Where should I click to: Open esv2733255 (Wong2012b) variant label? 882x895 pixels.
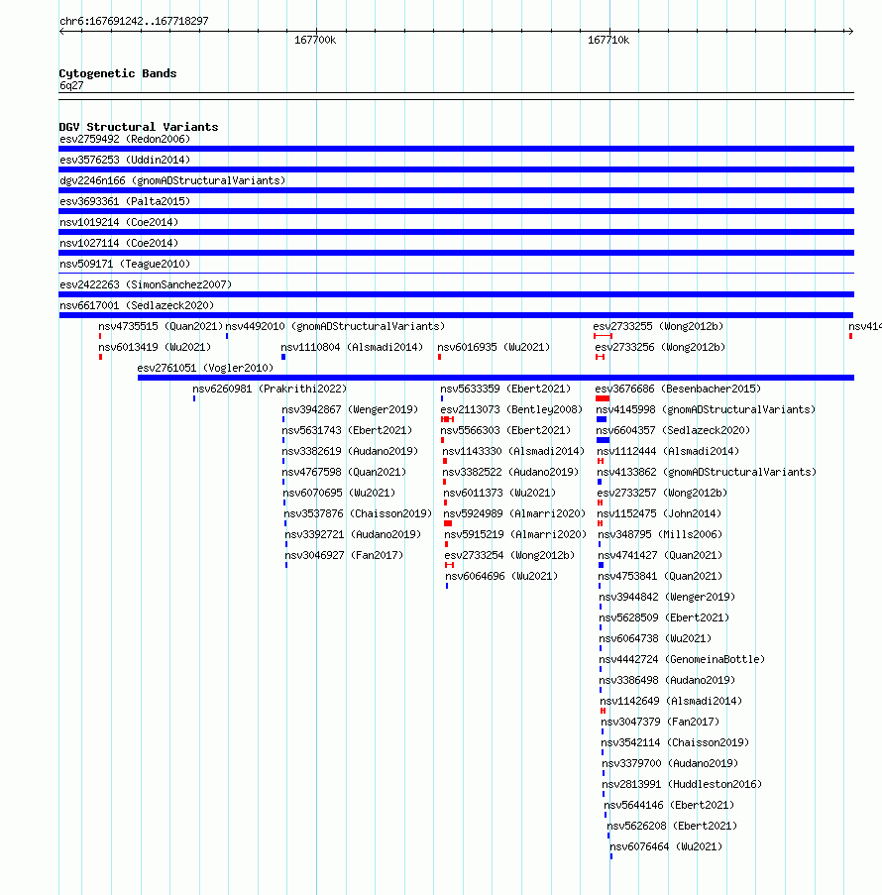pos(658,326)
